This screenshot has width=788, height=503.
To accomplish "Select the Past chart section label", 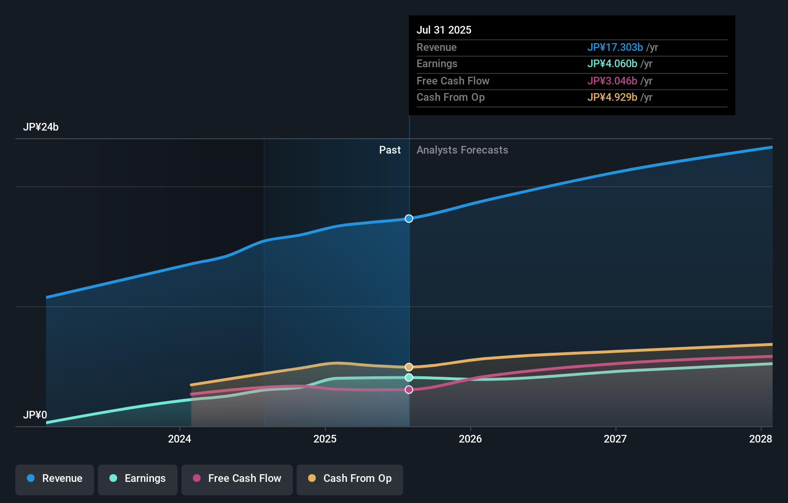I will [x=390, y=150].
